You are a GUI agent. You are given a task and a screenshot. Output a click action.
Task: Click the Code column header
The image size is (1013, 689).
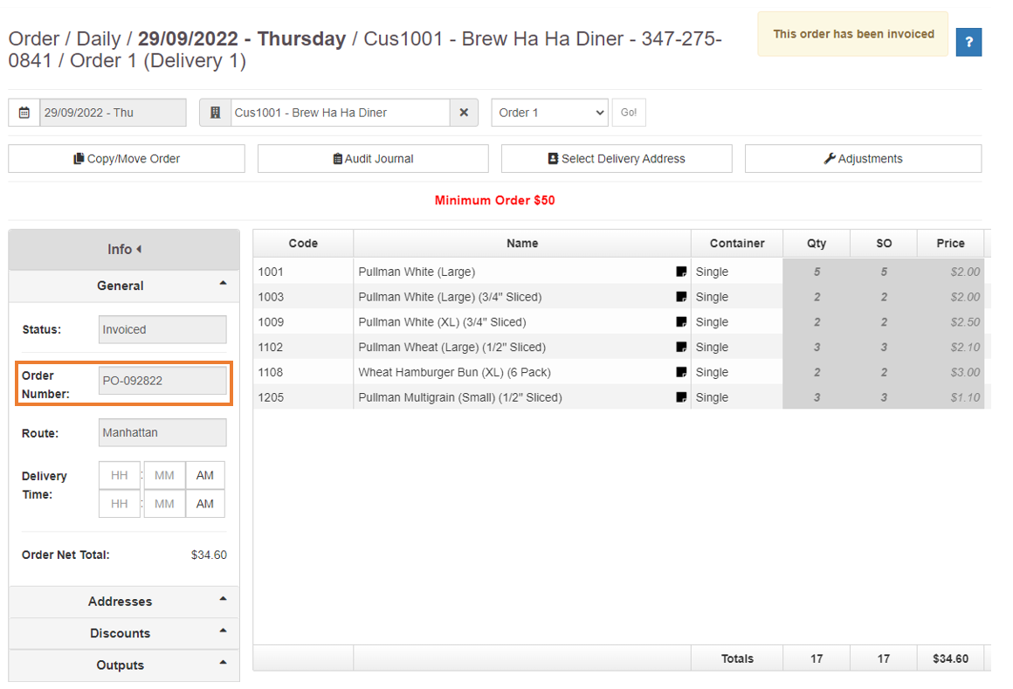click(303, 244)
